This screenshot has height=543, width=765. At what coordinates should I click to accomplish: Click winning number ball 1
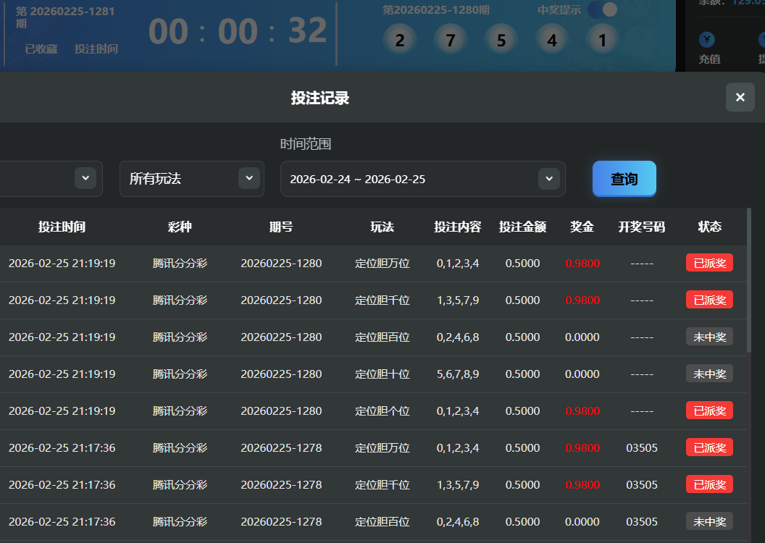(x=602, y=41)
